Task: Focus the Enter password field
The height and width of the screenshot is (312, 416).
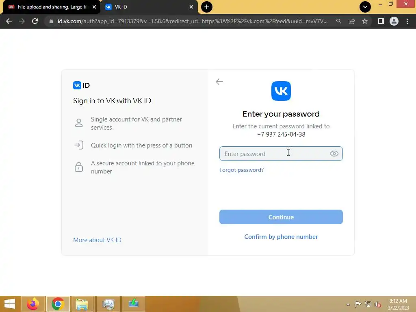Action: point(281,154)
